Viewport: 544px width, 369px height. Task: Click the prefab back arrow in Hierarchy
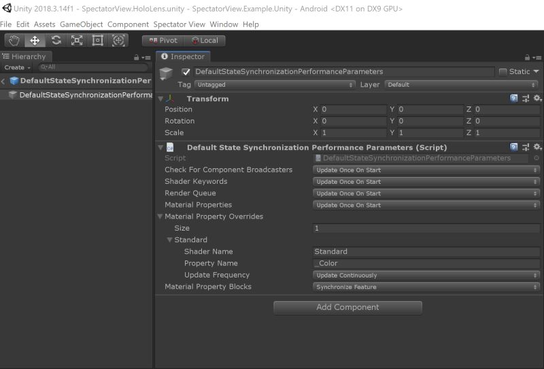tap(3, 81)
